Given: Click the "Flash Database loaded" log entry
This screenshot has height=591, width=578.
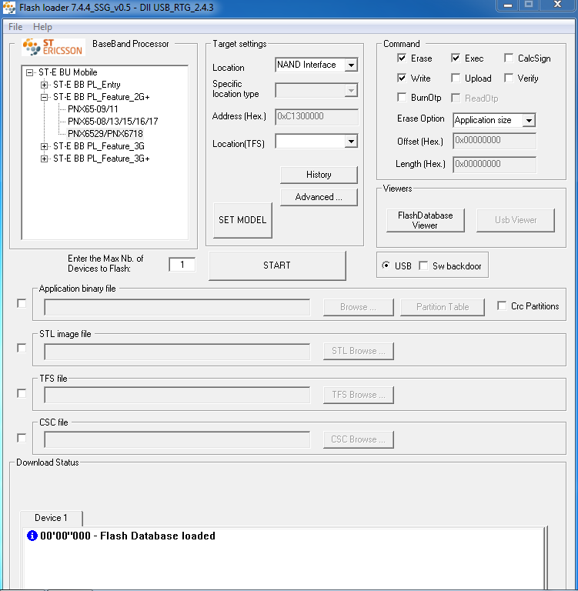Looking at the screenshot, I should (128, 536).
